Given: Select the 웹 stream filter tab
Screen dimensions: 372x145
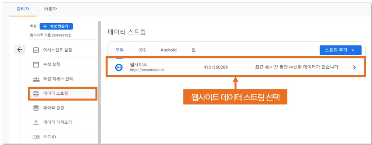Looking at the screenshot, I should pyautogui.click(x=193, y=50).
